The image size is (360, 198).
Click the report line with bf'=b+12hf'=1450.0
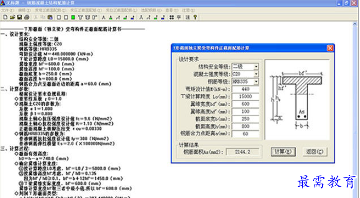click(73, 178)
